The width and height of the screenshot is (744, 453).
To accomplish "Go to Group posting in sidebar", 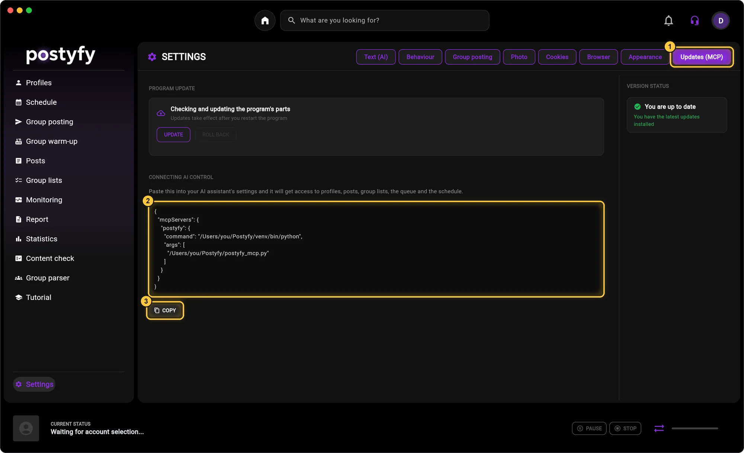I will pyautogui.click(x=44, y=122).
